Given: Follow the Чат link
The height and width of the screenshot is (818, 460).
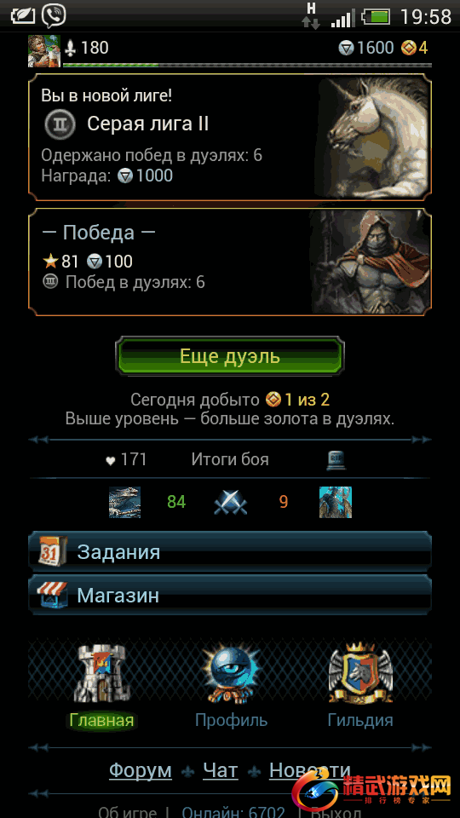Looking at the screenshot, I should [220, 770].
